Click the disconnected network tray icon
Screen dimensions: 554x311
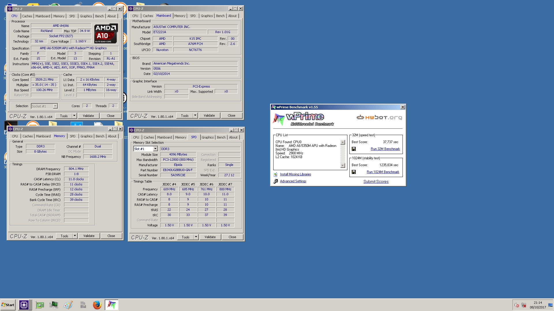[524, 305]
